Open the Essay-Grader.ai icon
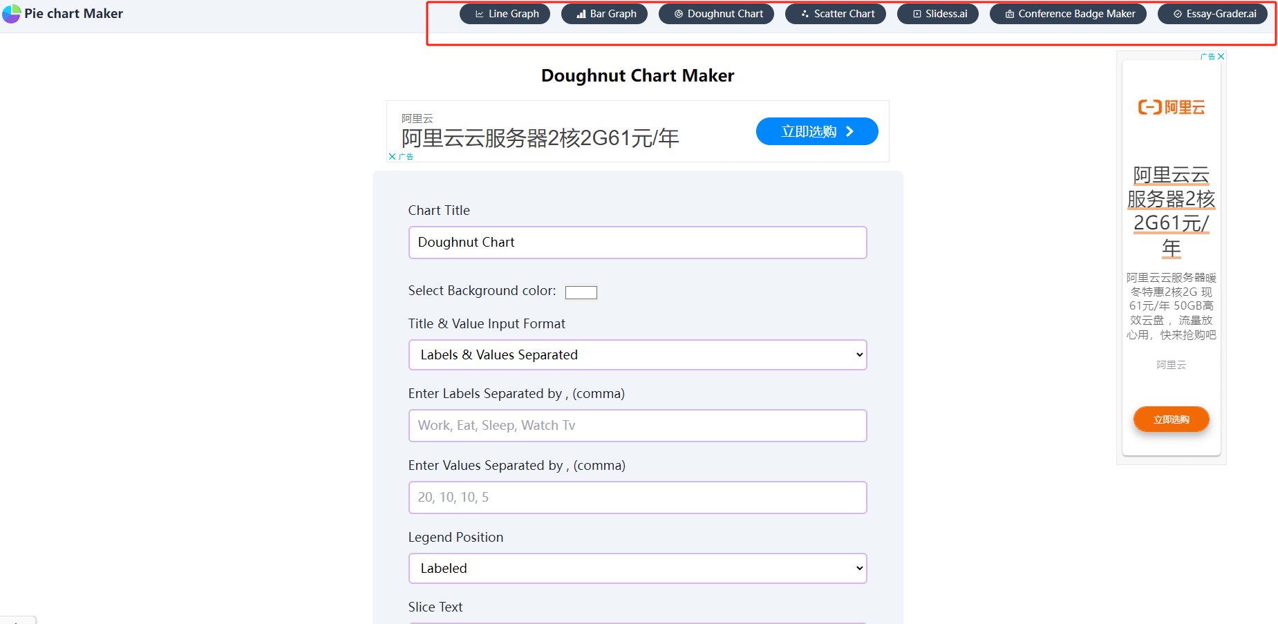 1176,13
